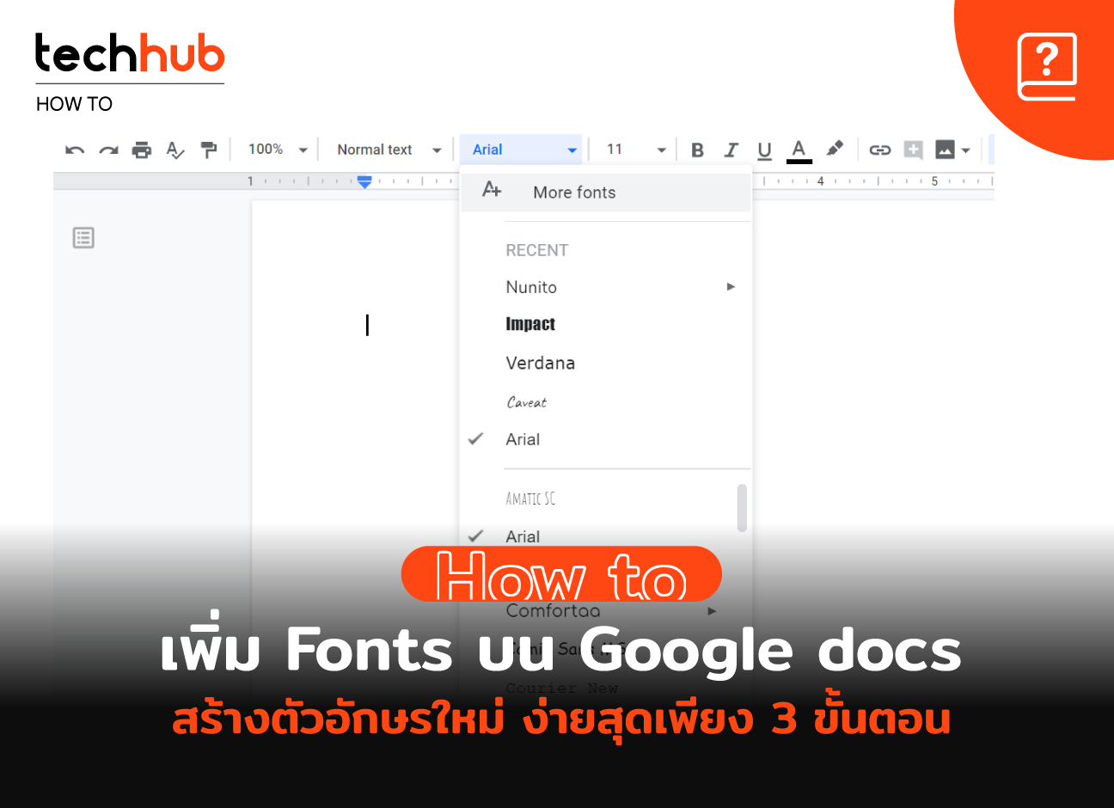The image size is (1114, 808).
Task: Click the Insert image icon
Action: 945,150
